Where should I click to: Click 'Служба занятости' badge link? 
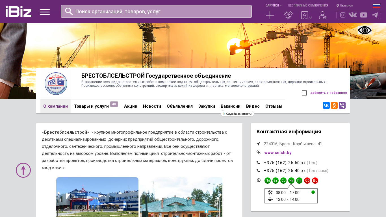237,114
